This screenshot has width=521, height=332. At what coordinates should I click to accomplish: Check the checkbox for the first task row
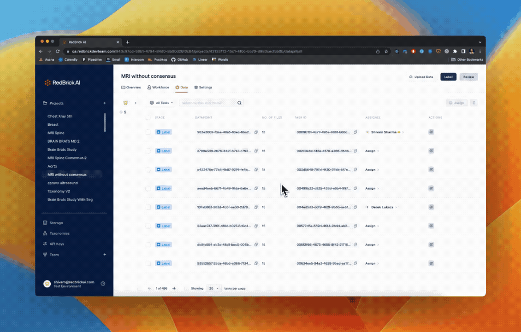[x=148, y=132]
